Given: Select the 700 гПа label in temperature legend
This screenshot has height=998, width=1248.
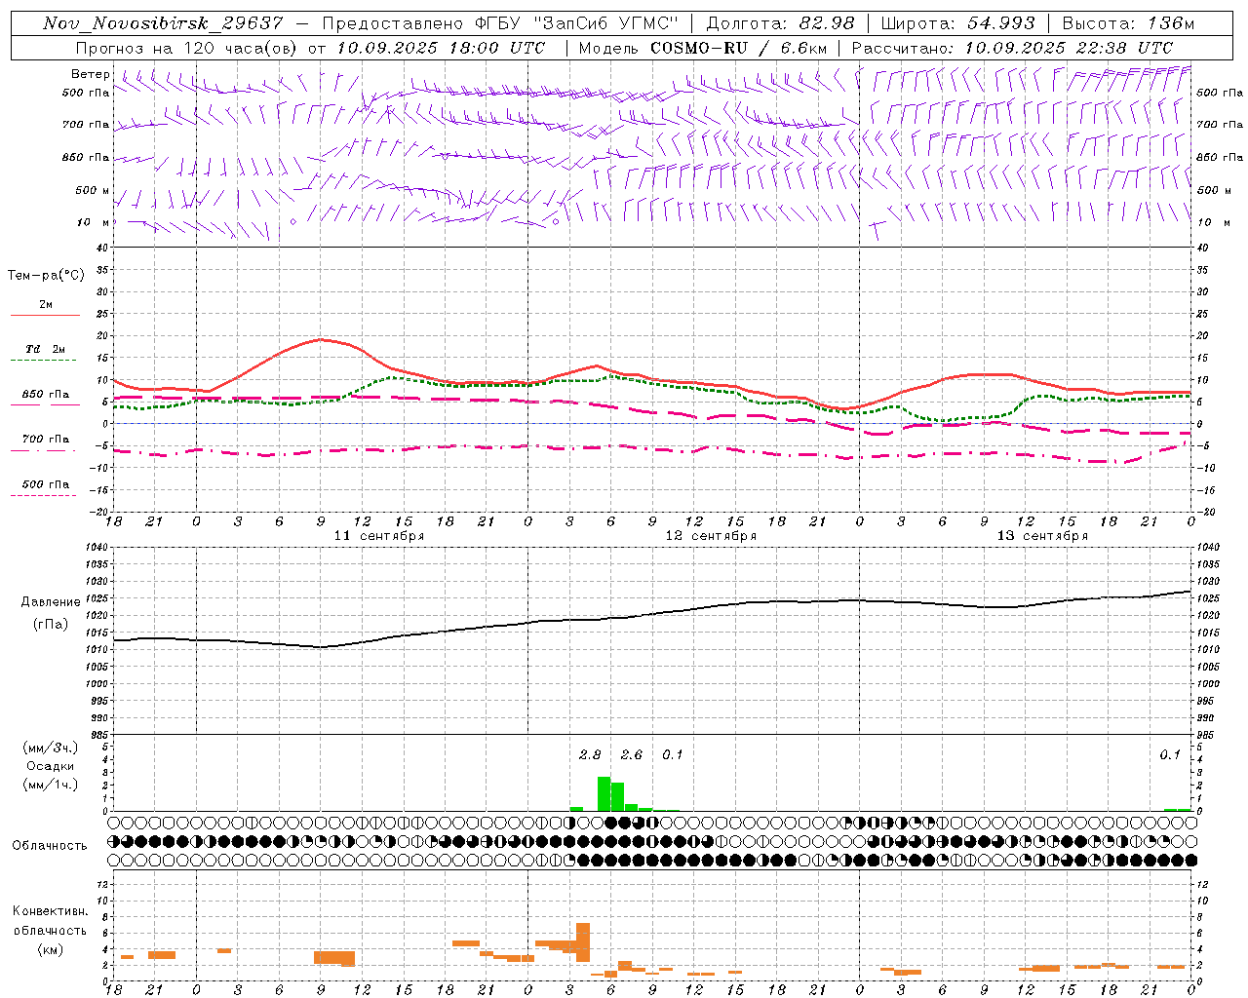Looking at the screenshot, I should tap(46, 439).
